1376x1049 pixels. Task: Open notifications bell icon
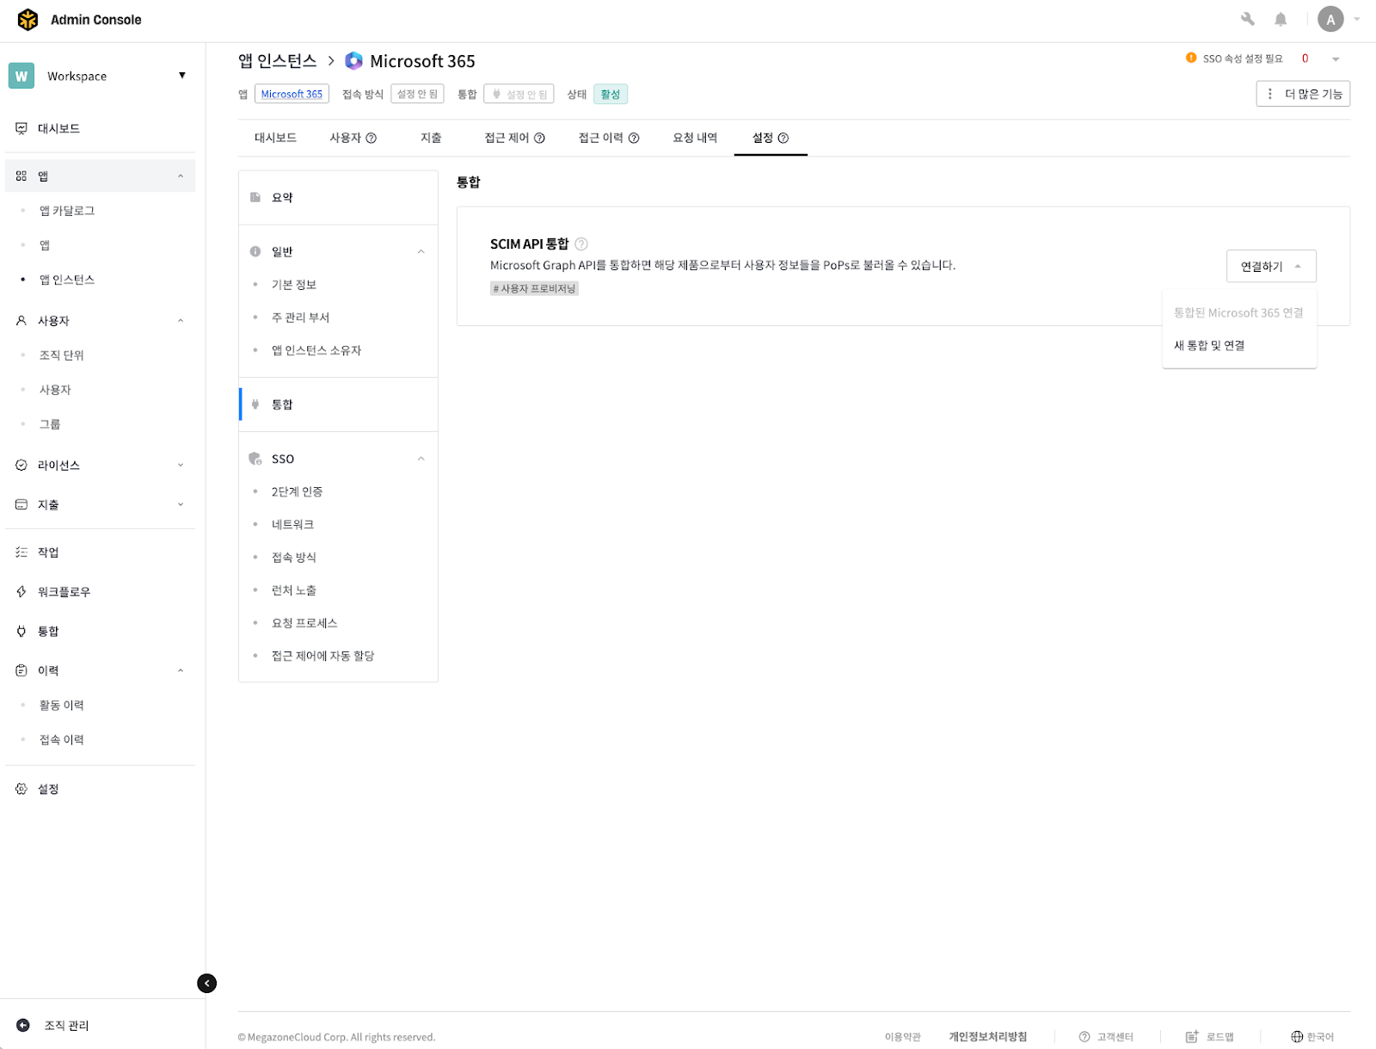1281,19
